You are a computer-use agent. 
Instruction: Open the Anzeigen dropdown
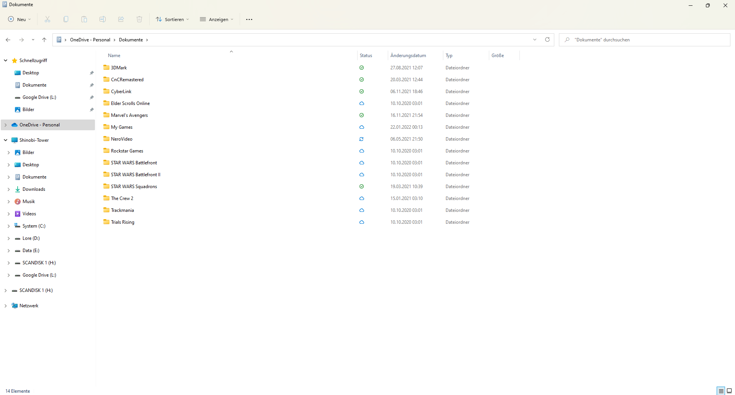pos(217,19)
